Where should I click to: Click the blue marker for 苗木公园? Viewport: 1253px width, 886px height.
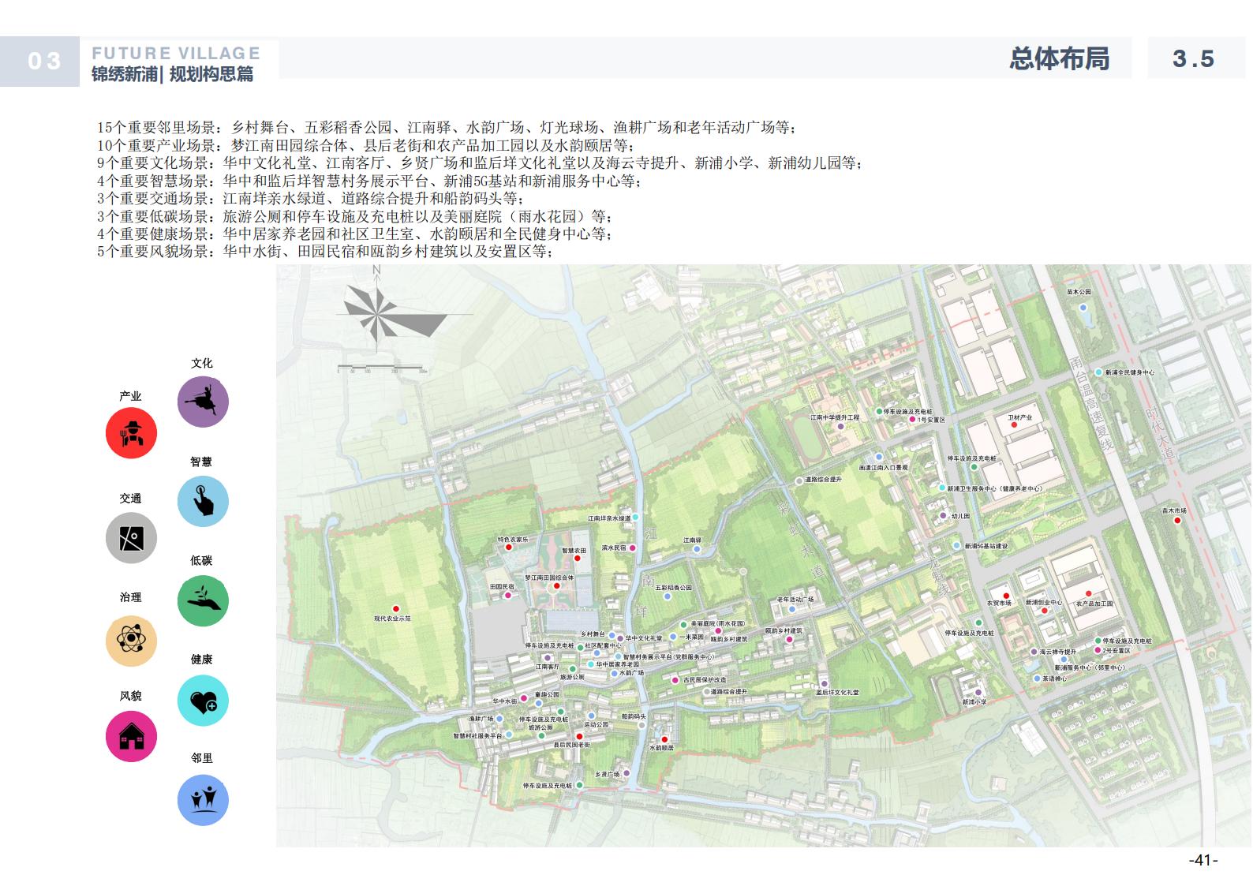1083,308
